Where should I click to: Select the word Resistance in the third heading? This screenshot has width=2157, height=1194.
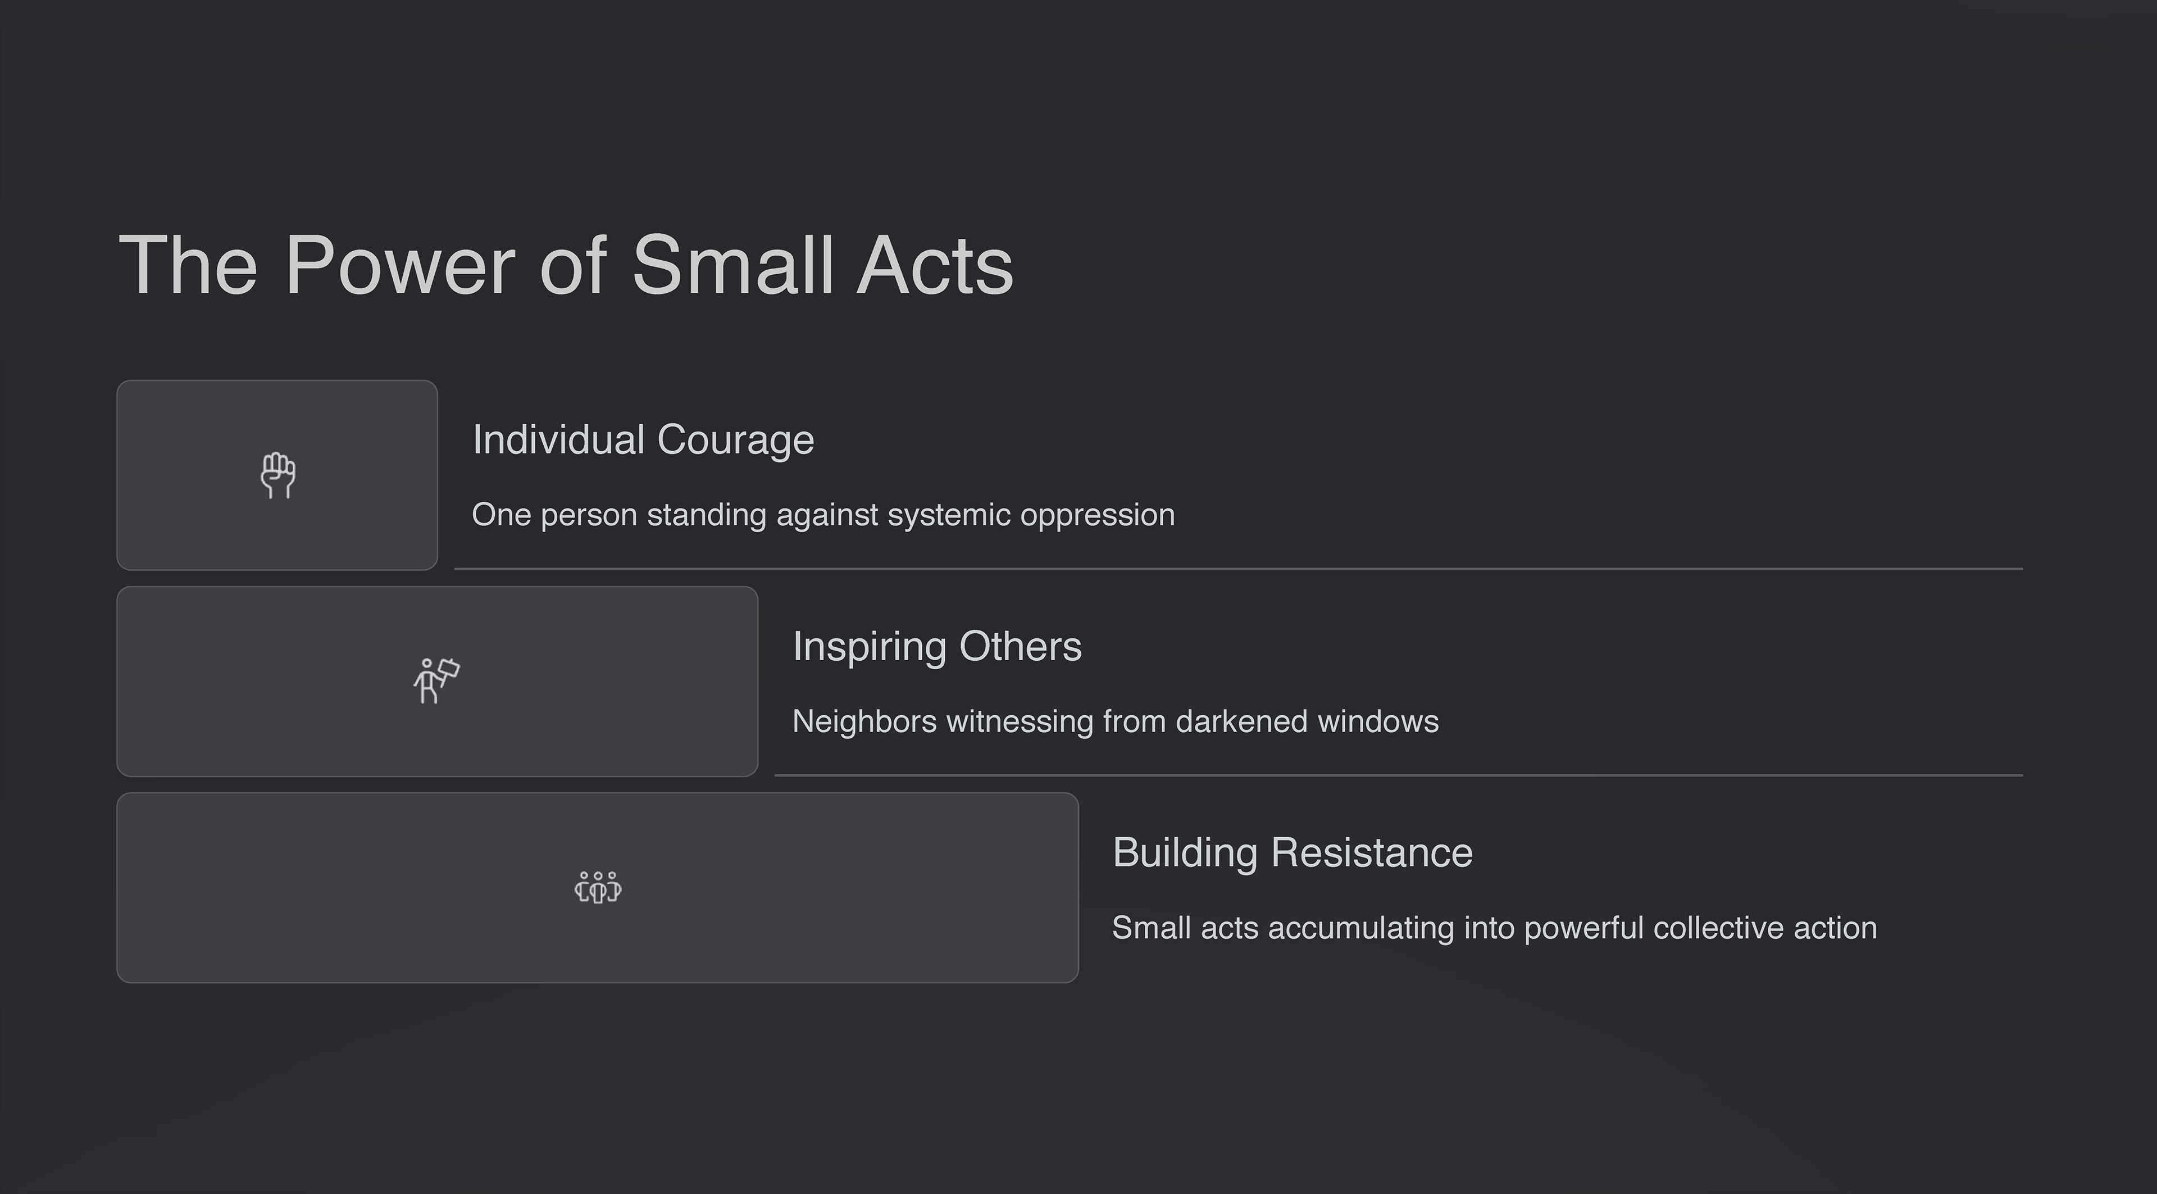pos(1372,852)
